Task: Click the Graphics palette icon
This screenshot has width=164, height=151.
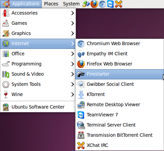Action: [x=6, y=33]
